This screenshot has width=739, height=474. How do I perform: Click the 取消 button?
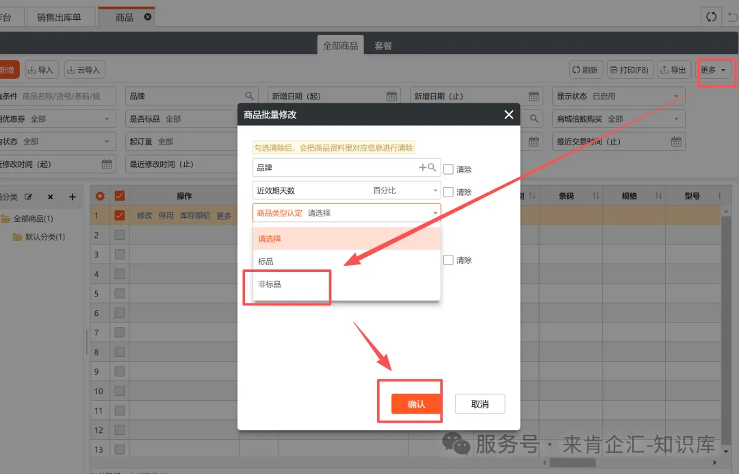480,404
